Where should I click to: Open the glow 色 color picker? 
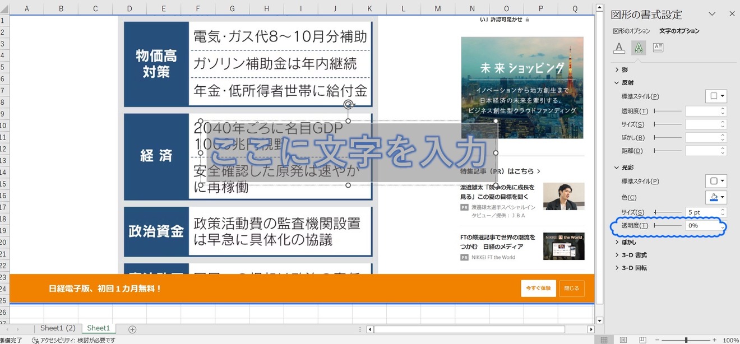(x=716, y=197)
